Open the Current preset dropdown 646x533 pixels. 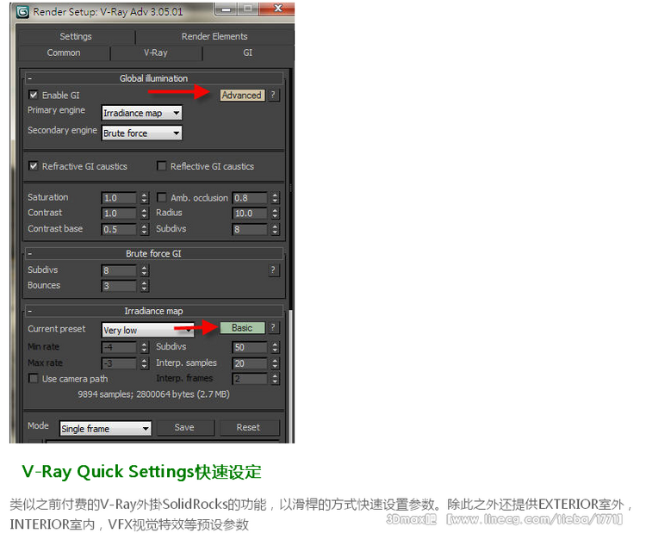(148, 330)
